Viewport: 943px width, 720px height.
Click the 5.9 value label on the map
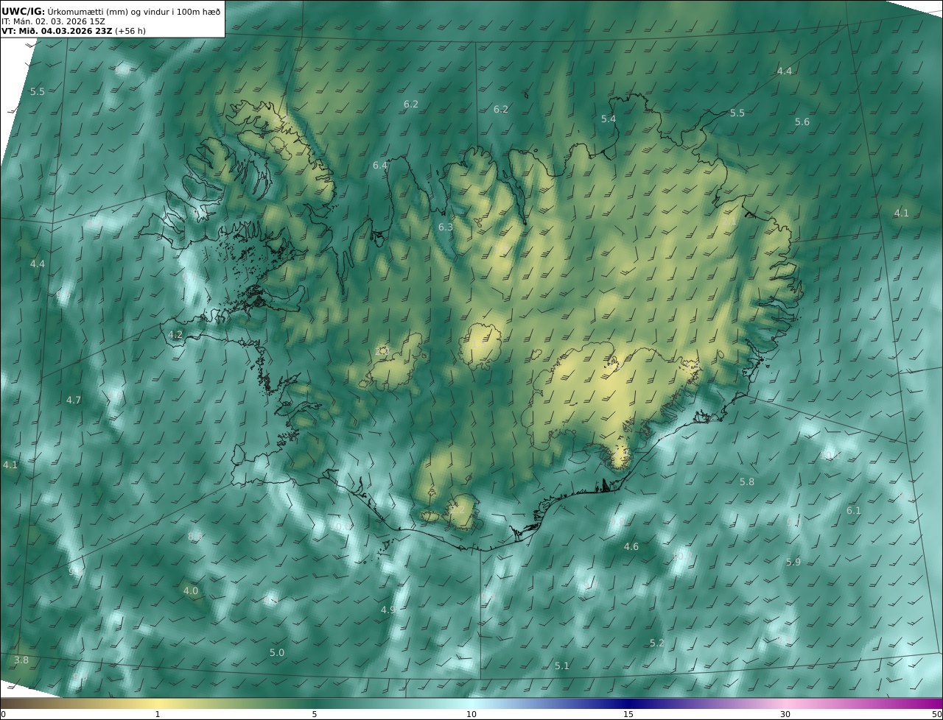tap(793, 562)
